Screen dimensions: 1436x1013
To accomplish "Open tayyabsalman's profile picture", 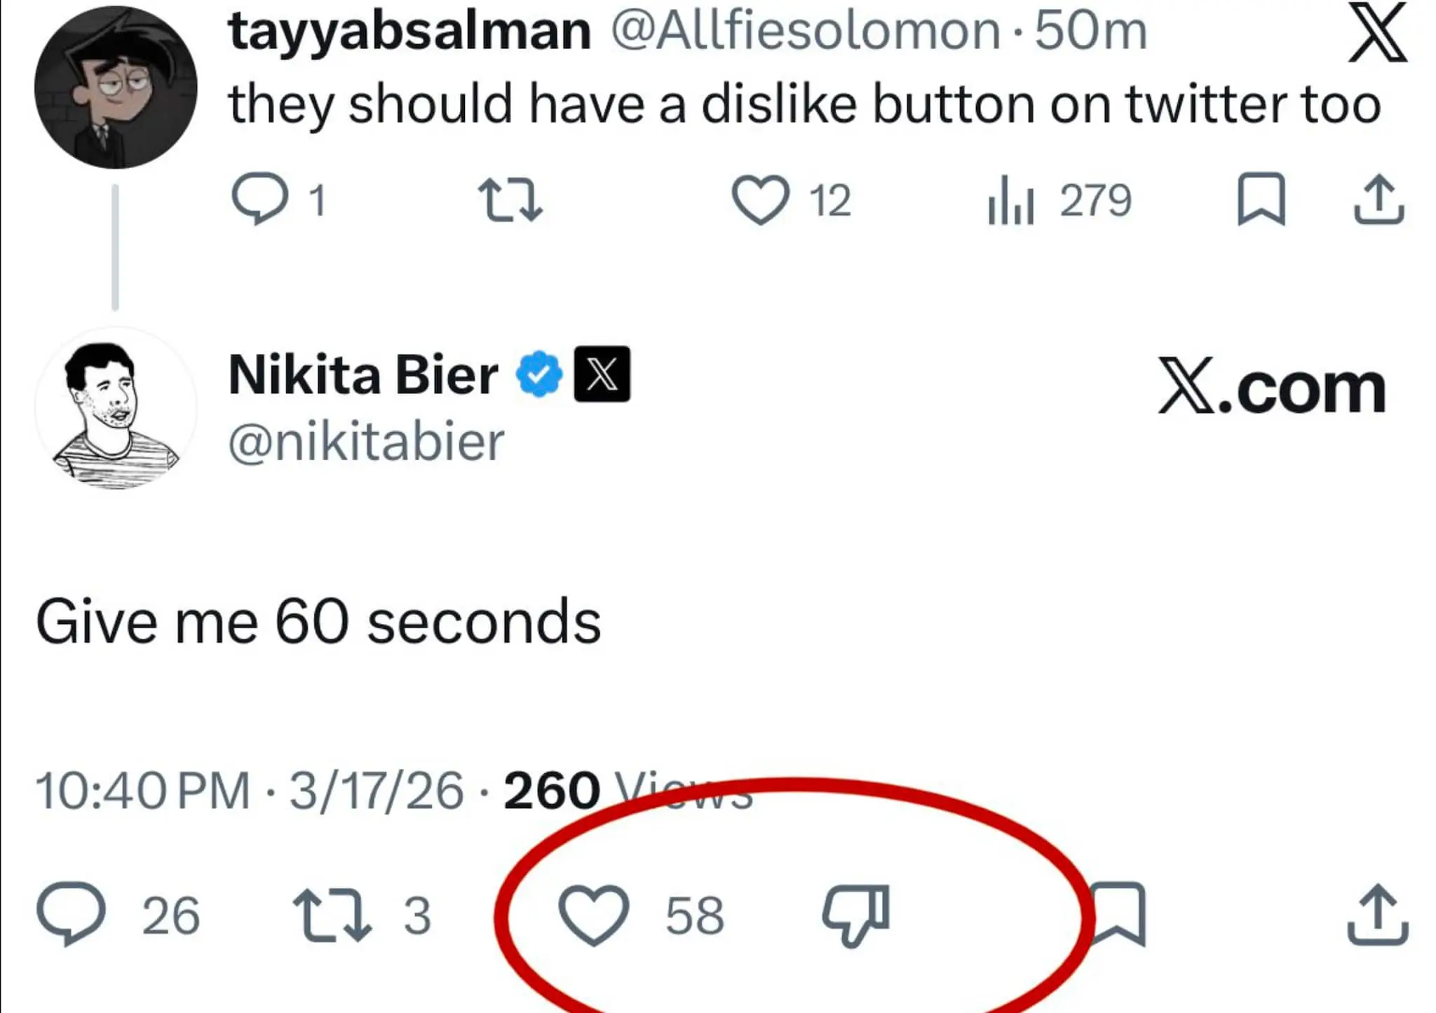I will point(116,88).
